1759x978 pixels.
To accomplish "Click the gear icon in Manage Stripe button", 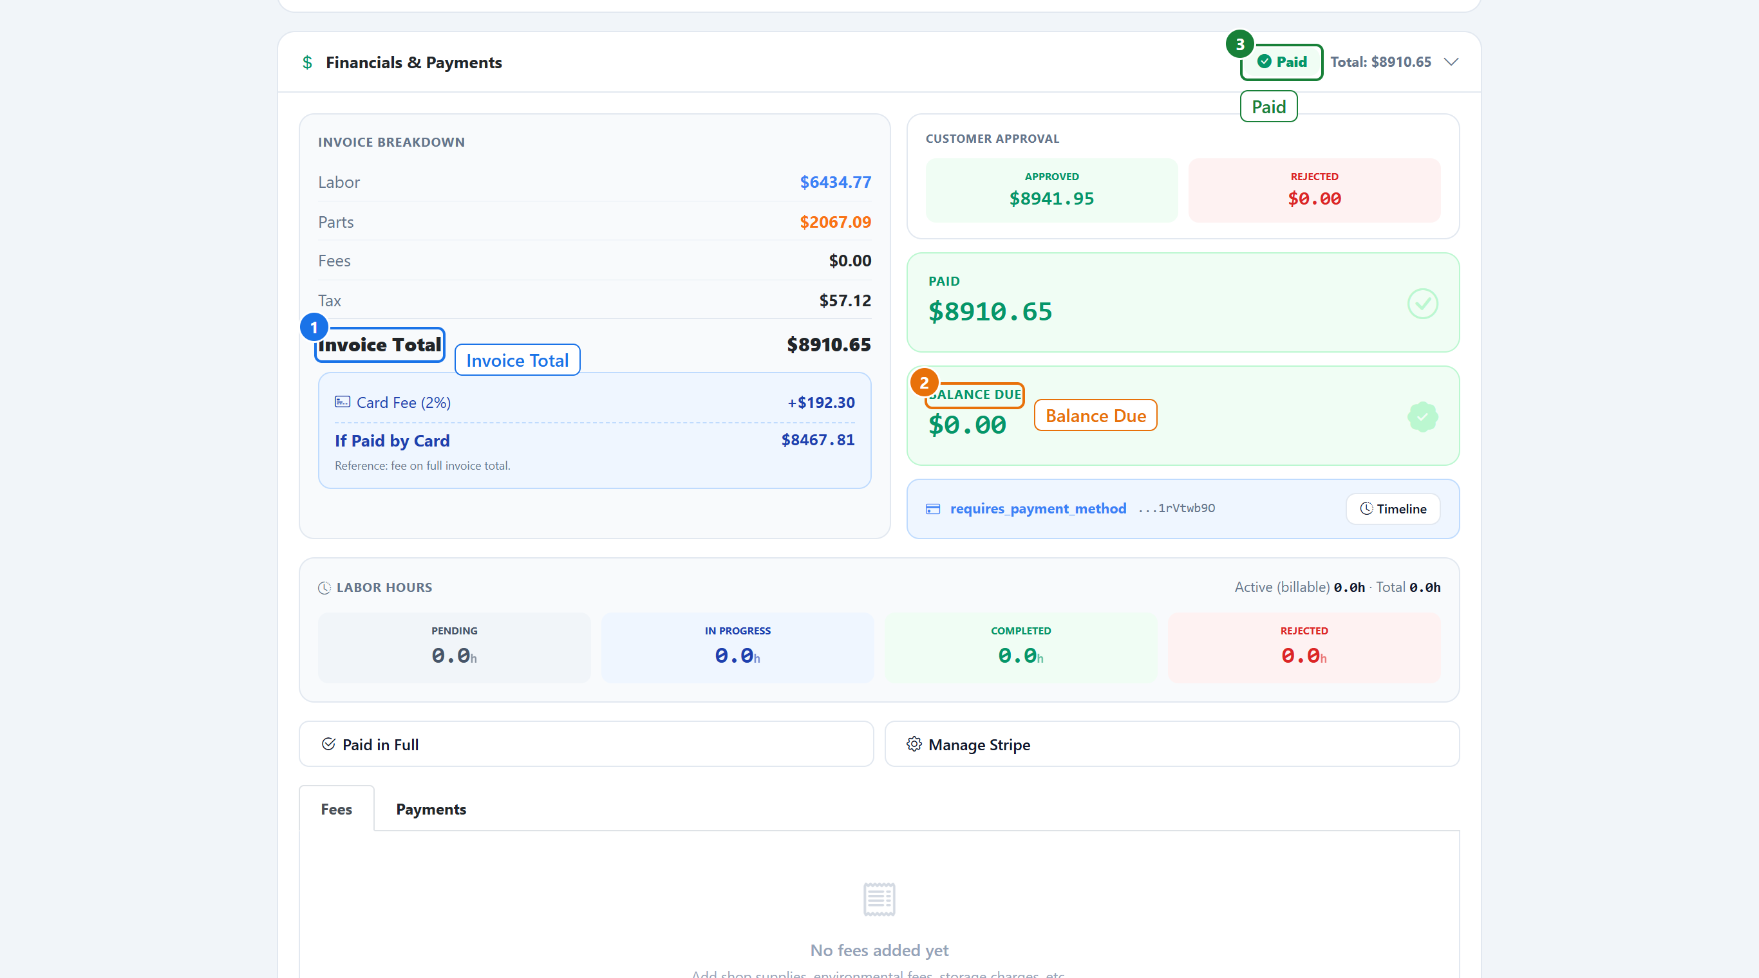I will tap(914, 744).
